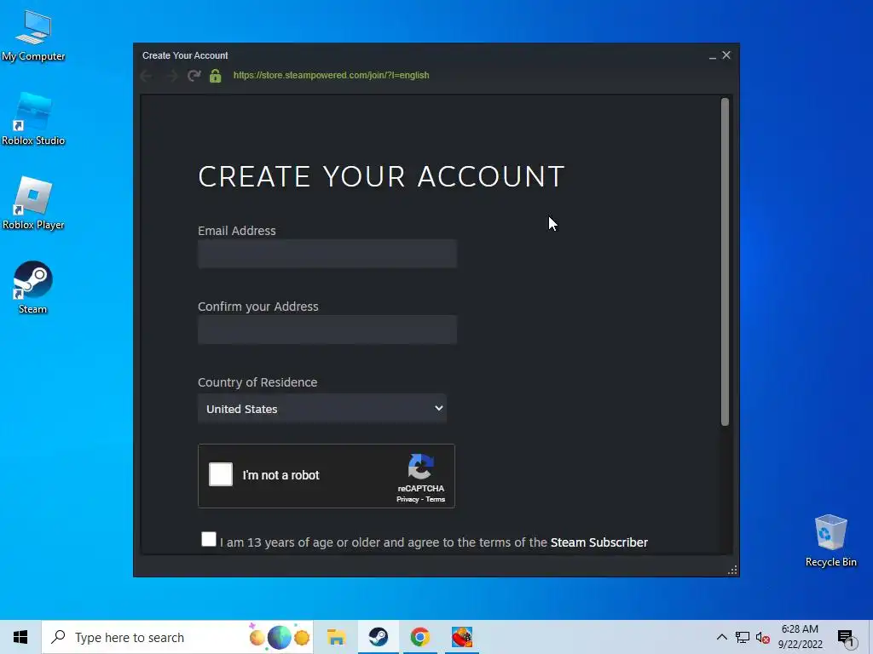873x654 pixels.
Task: Open the Steam Subscriber agreement link
Action: 599,542
